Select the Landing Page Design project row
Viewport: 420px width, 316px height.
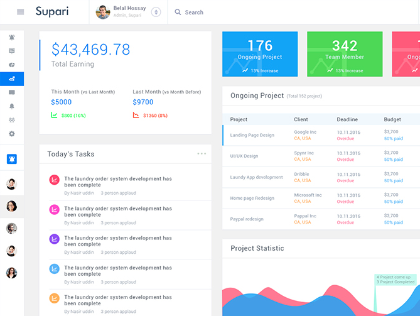(252, 135)
